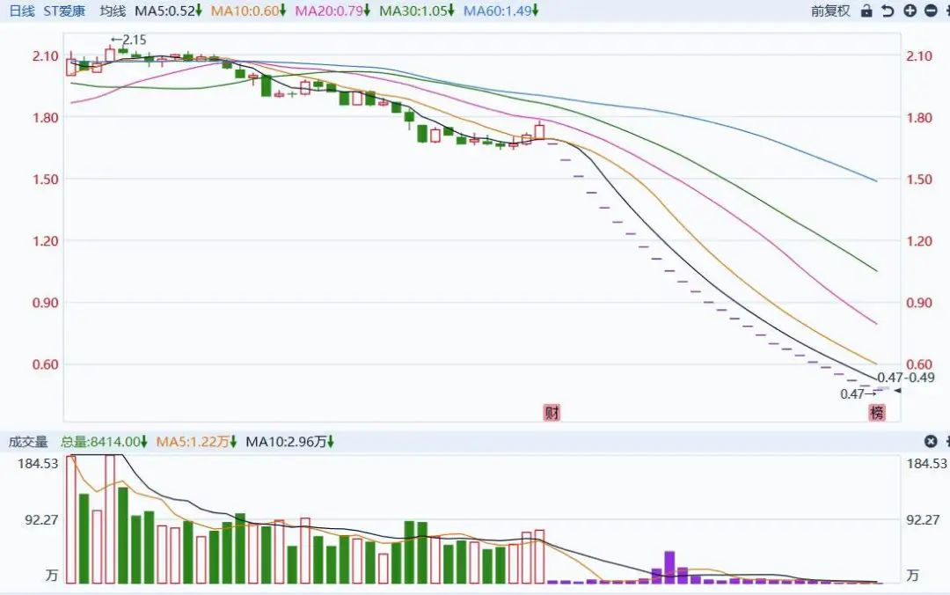Click the volume MA5:1.22万 label
950x595 pixels.
tap(196, 442)
